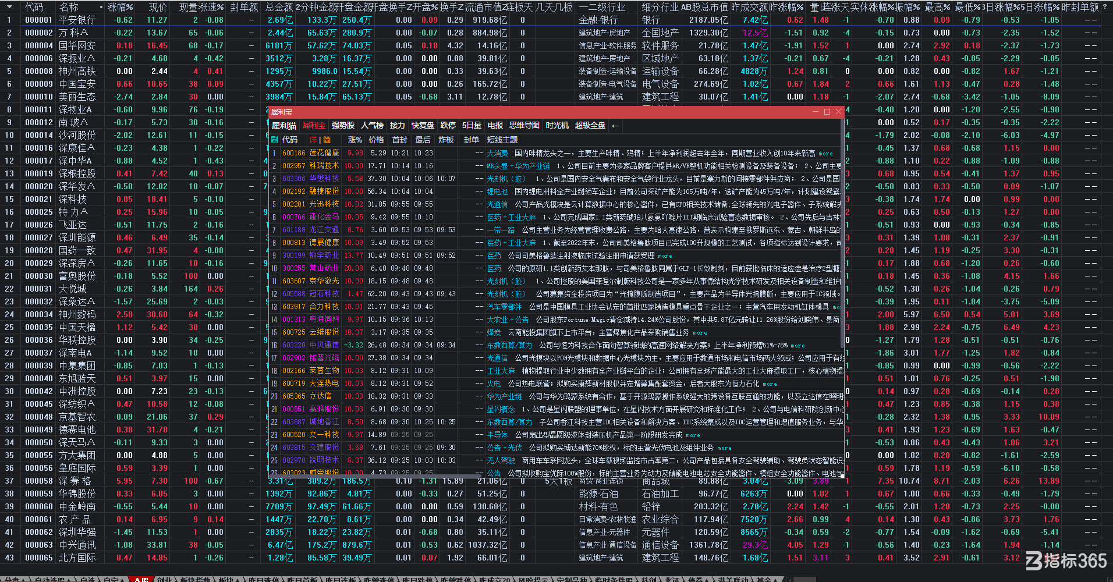Open 'more' link for 中贝通信 row
The image size is (1113, 582).
797,346
